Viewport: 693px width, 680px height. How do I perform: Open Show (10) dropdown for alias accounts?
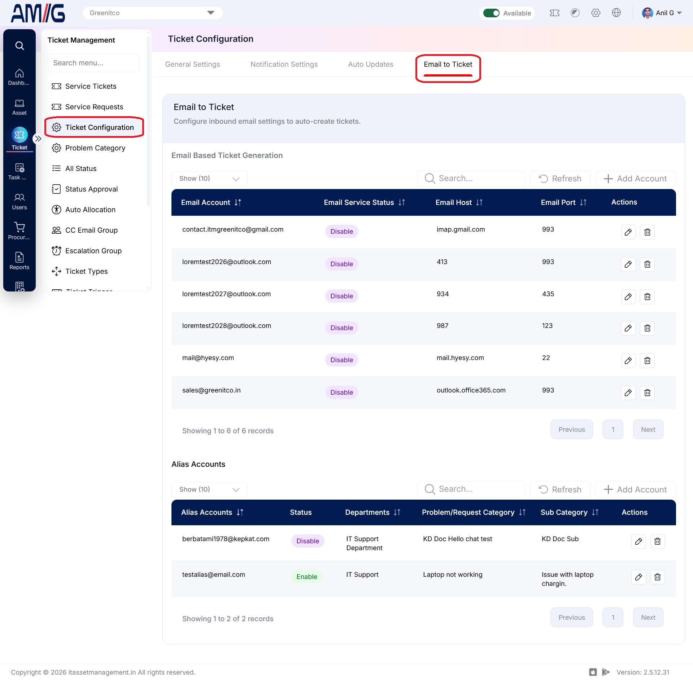pos(209,490)
